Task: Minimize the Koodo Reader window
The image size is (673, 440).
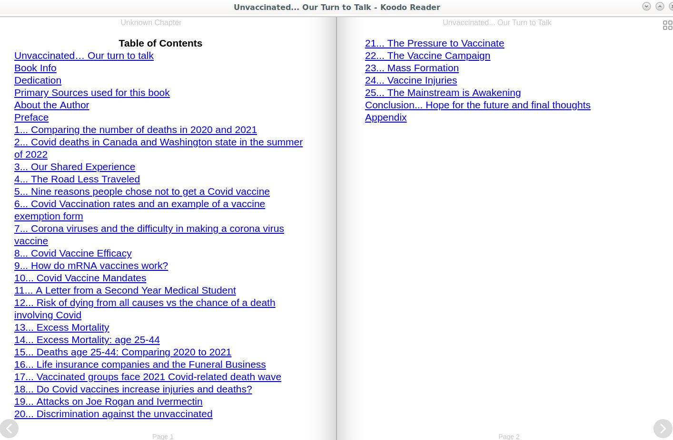Action: coord(646,7)
